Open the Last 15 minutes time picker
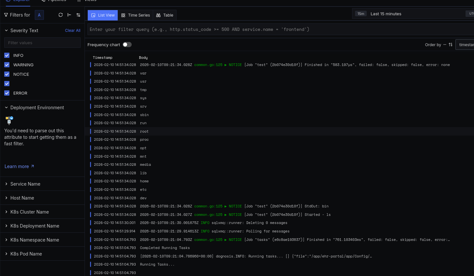This screenshot has width=474, height=276. (x=386, y=14)
